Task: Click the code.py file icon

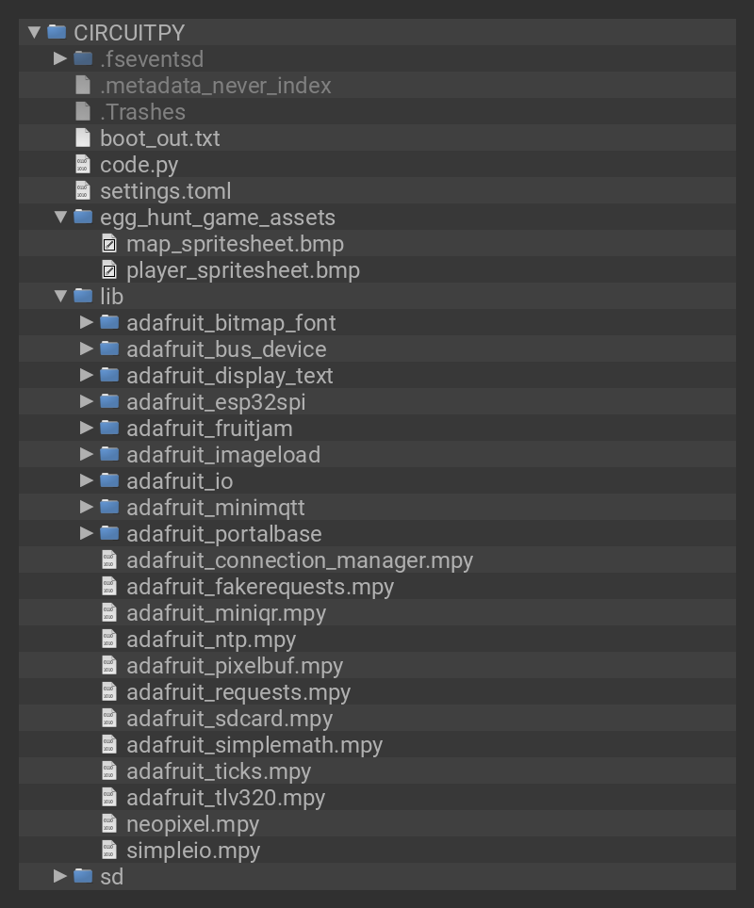Action: 83,165
